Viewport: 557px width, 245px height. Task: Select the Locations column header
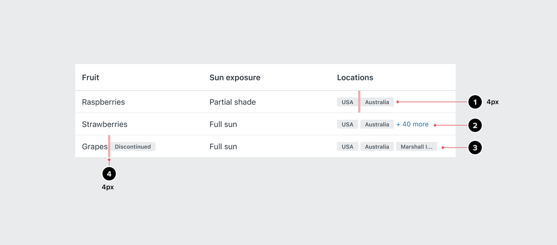click(355, 77)
